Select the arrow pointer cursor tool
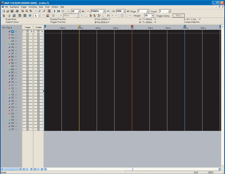The image size is (225, 174). [35, 16]
